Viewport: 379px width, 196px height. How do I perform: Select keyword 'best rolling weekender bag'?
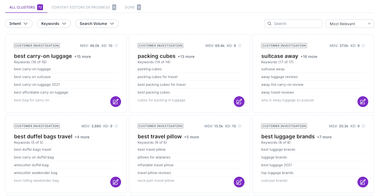click(x=36, y=180)
